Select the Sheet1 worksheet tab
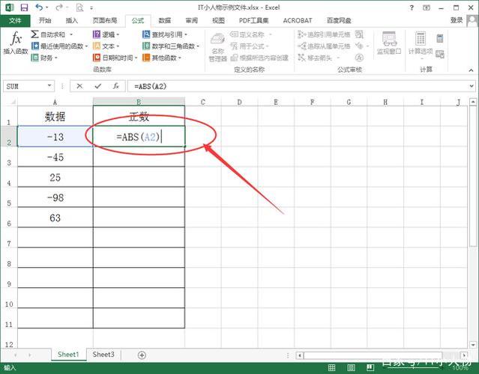479x374 pixels. [x=68, y=355]
